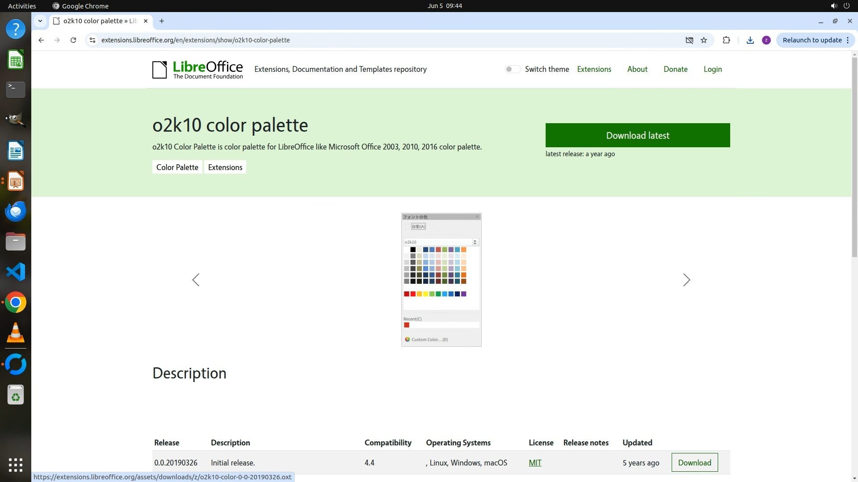Show next screenshot with right chevron
858x482 pixels.
(686, 280)
